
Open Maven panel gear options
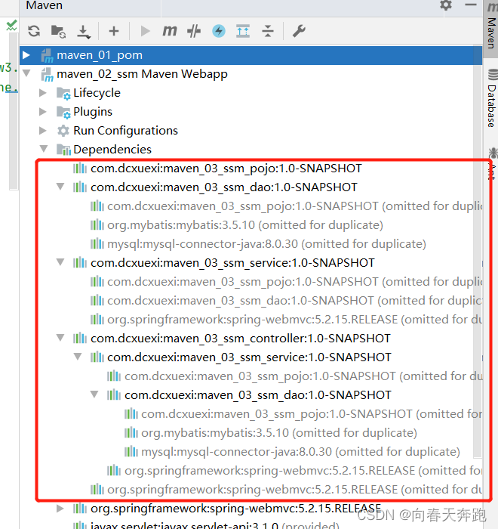pyautogui.click(x=446, y=5)
